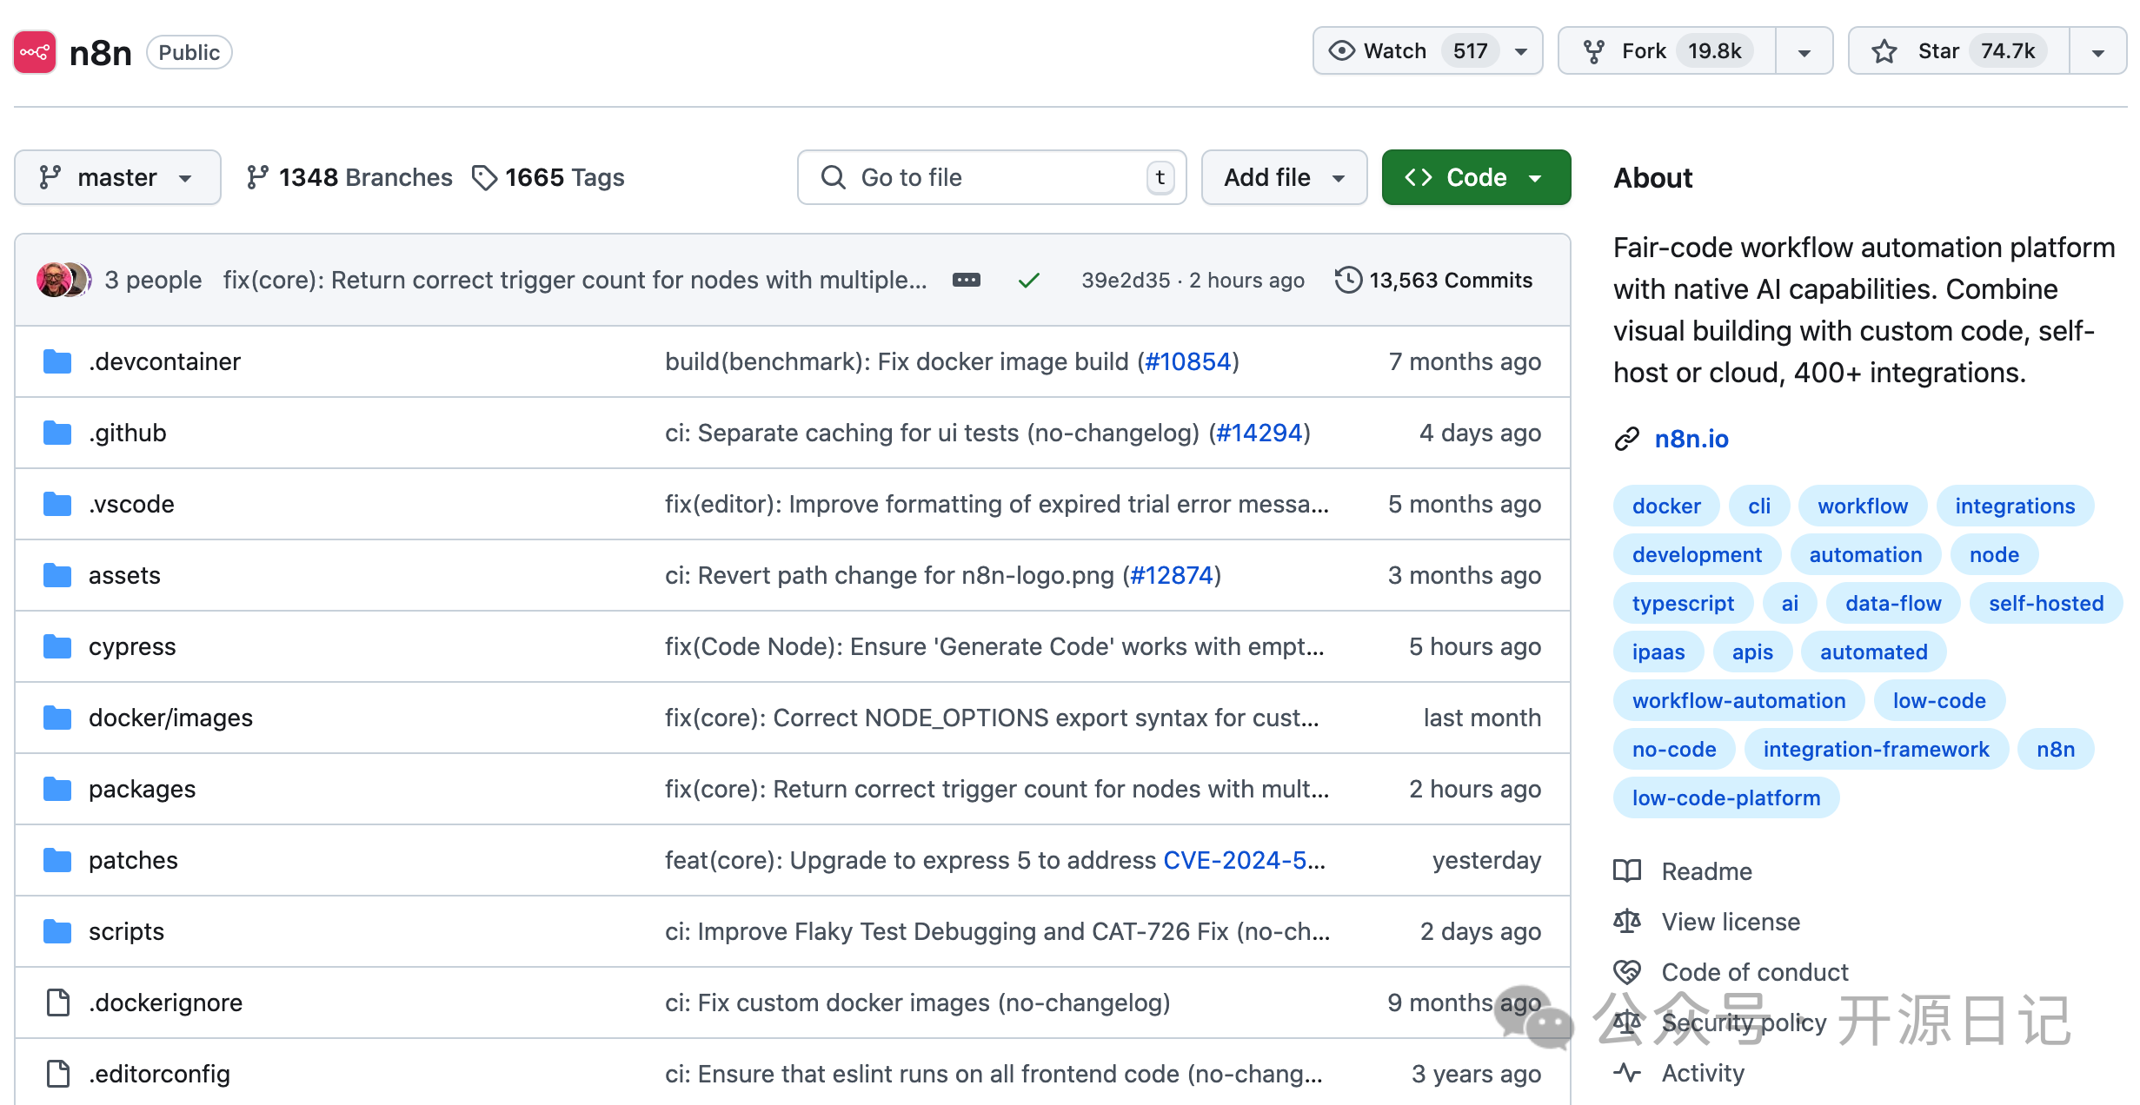The image size is (2140, 1105).
Task: Open the n8n.io website link
Action: 1691,439
